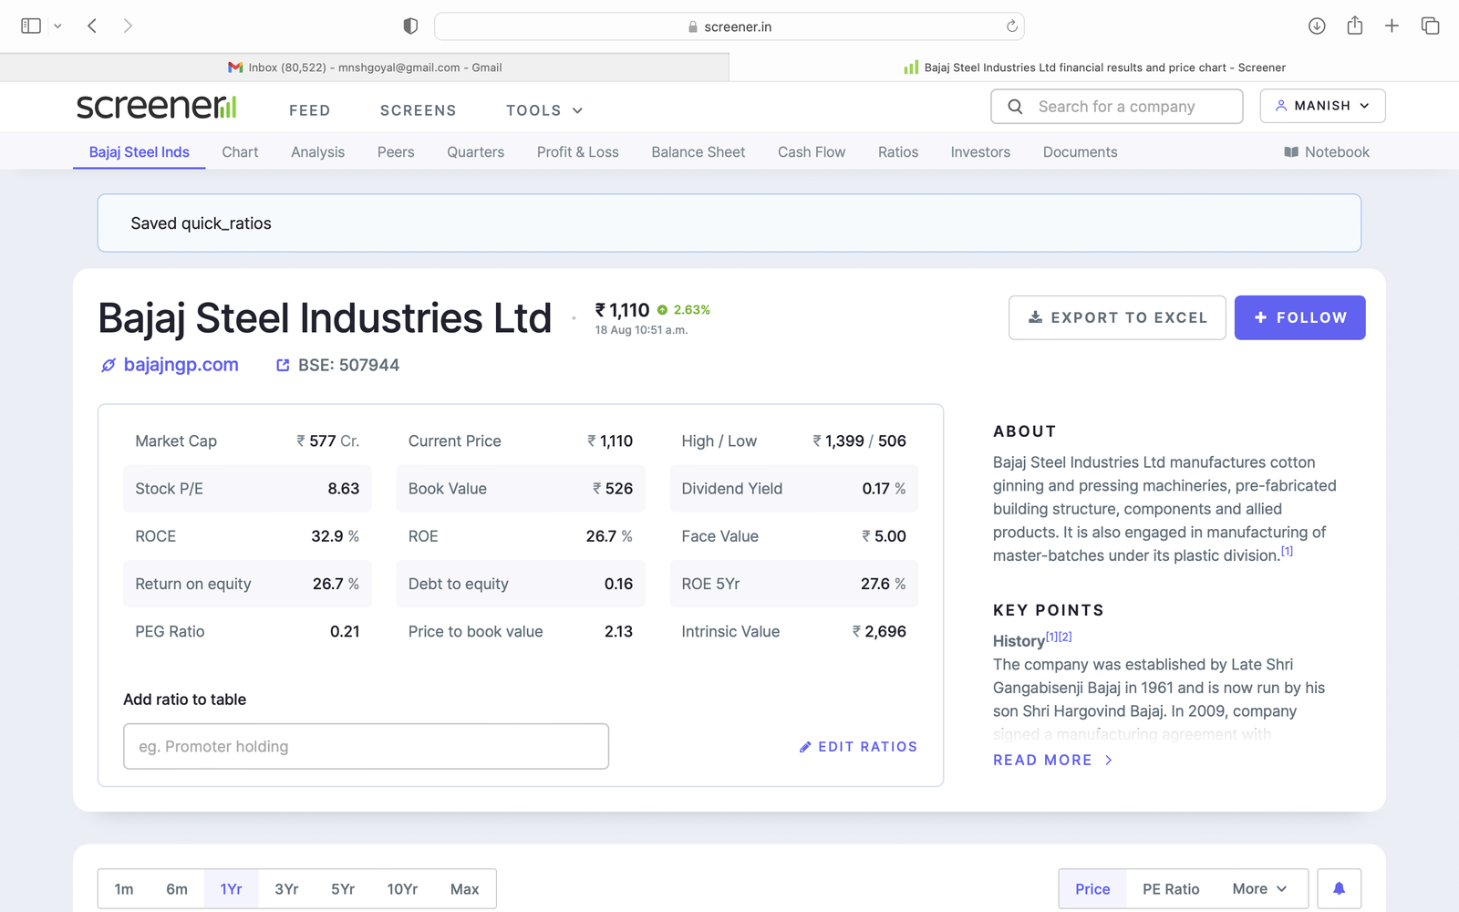The height and width of the screenshot is (912, 1459).
Task: Click the Add ratio to table field
Action: click(x=366, y=746)
